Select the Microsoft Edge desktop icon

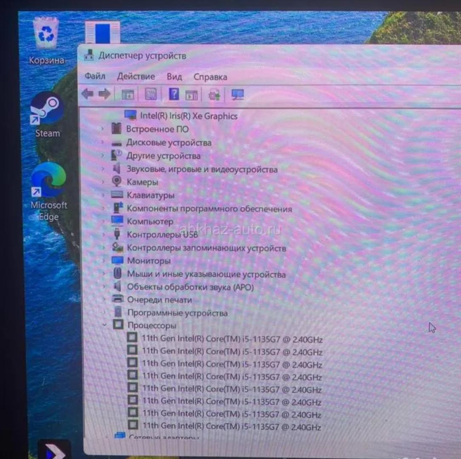coord(48,181)
